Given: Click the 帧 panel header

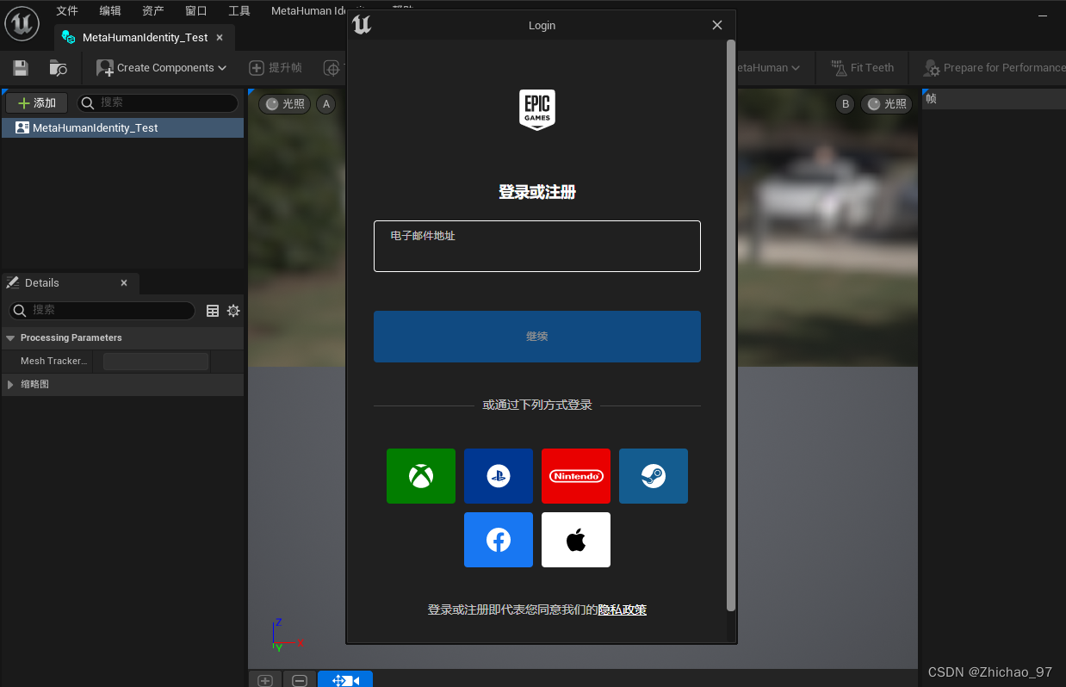Looking at the screenshot, I should pyautogui.click(x=994, y=99).
